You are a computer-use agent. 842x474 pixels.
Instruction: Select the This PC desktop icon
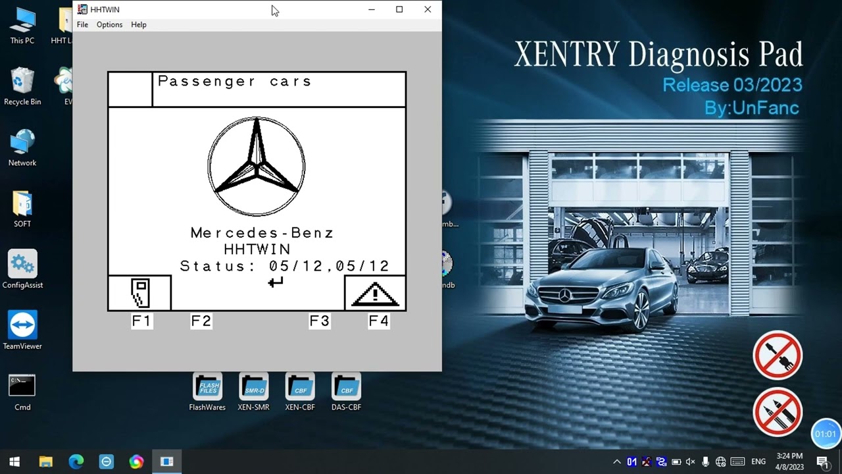tap(22, 26)
